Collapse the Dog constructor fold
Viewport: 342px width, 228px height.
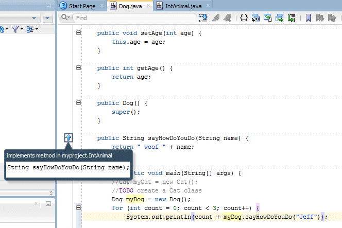pyautogui.click(x=78, y=102)
